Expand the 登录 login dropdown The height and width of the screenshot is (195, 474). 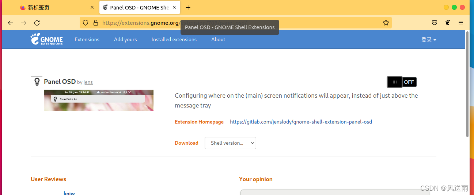click(x=429, y=39)
